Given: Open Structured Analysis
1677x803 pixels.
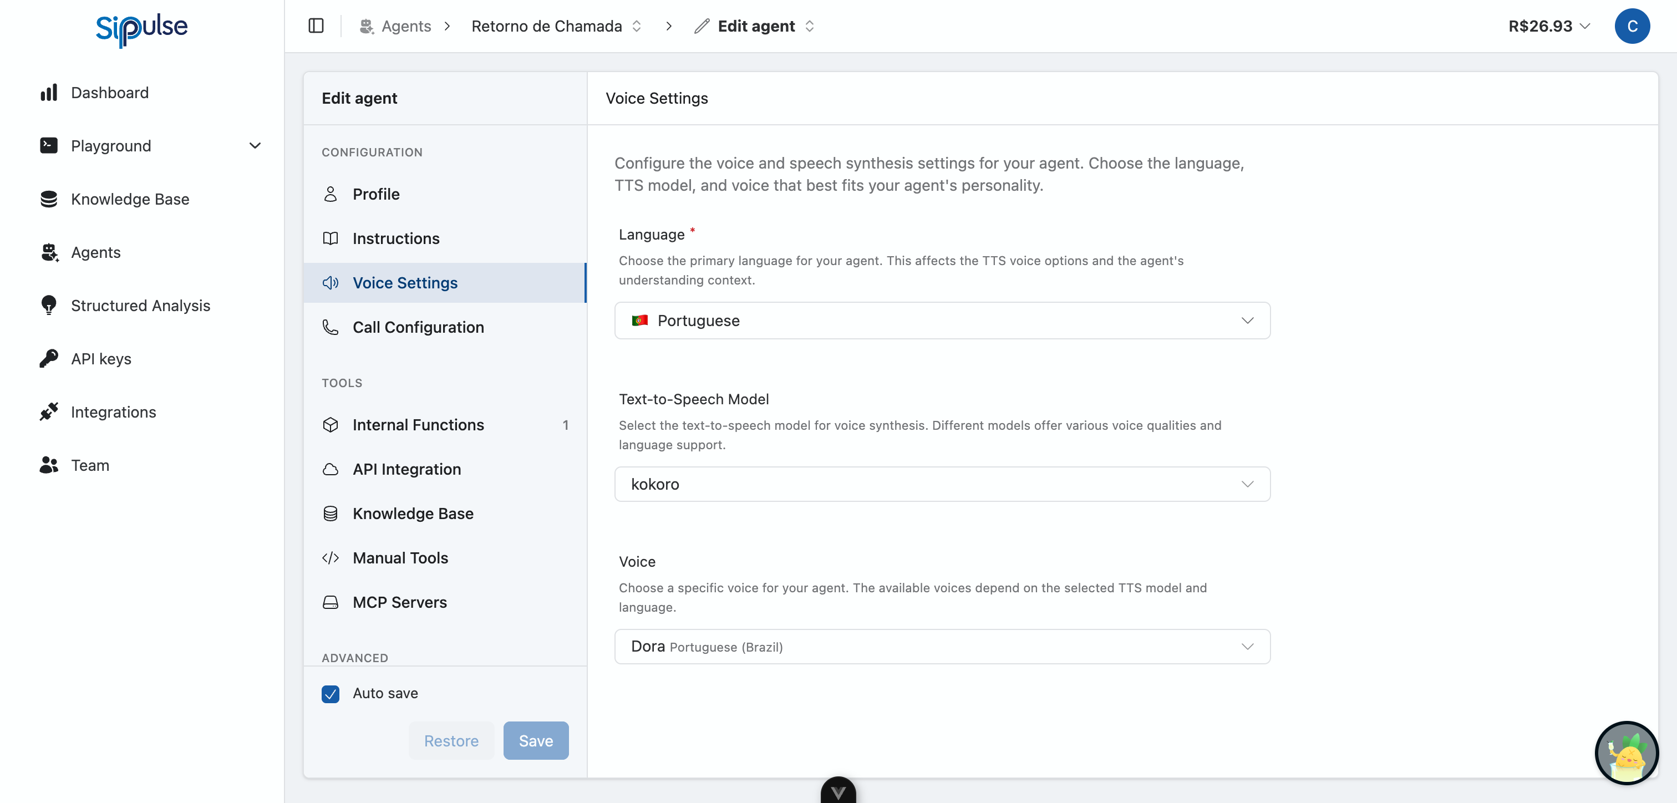Looking at the screenshot, I should click(140, 306).
